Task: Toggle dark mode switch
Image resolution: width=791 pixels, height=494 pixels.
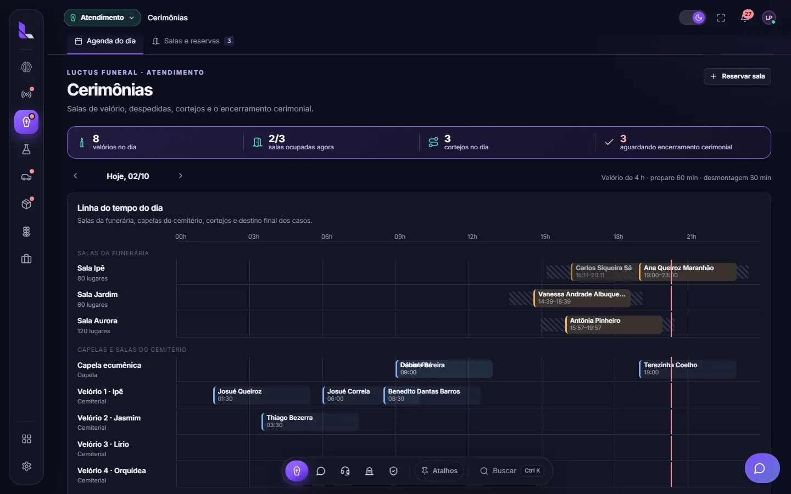Action: click(x=692, y=18)
